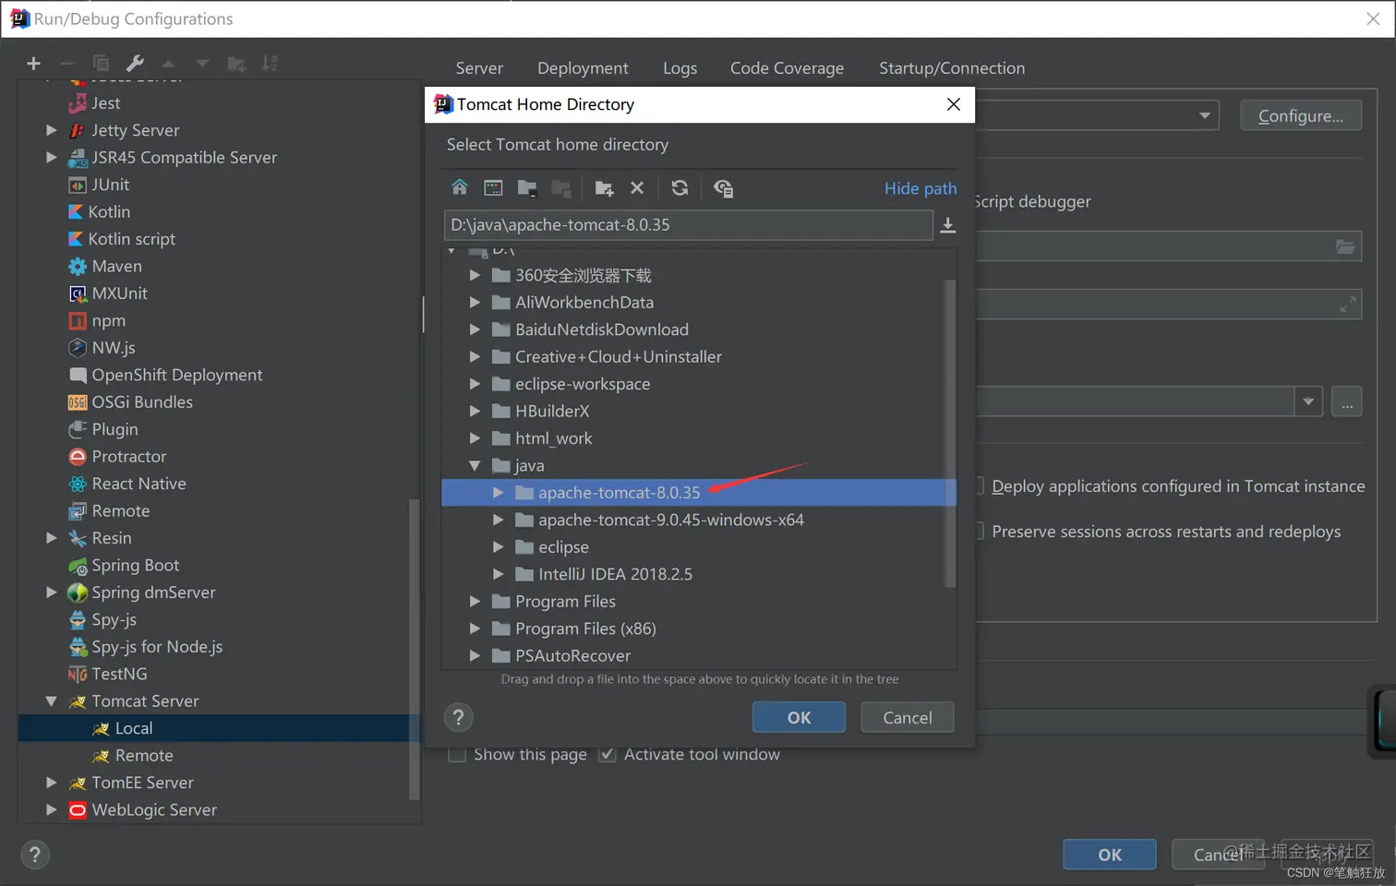Switch to the Server tab
The image size is (1396, 886).
click(x=479, y=68)
